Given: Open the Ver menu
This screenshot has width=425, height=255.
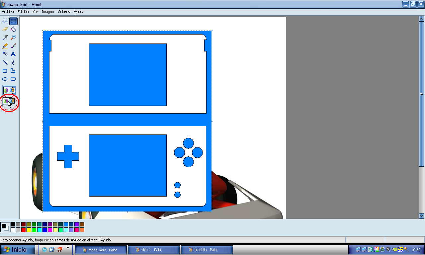Looking at the screenshot, I should pyautogui.click(x=35, y=12).
